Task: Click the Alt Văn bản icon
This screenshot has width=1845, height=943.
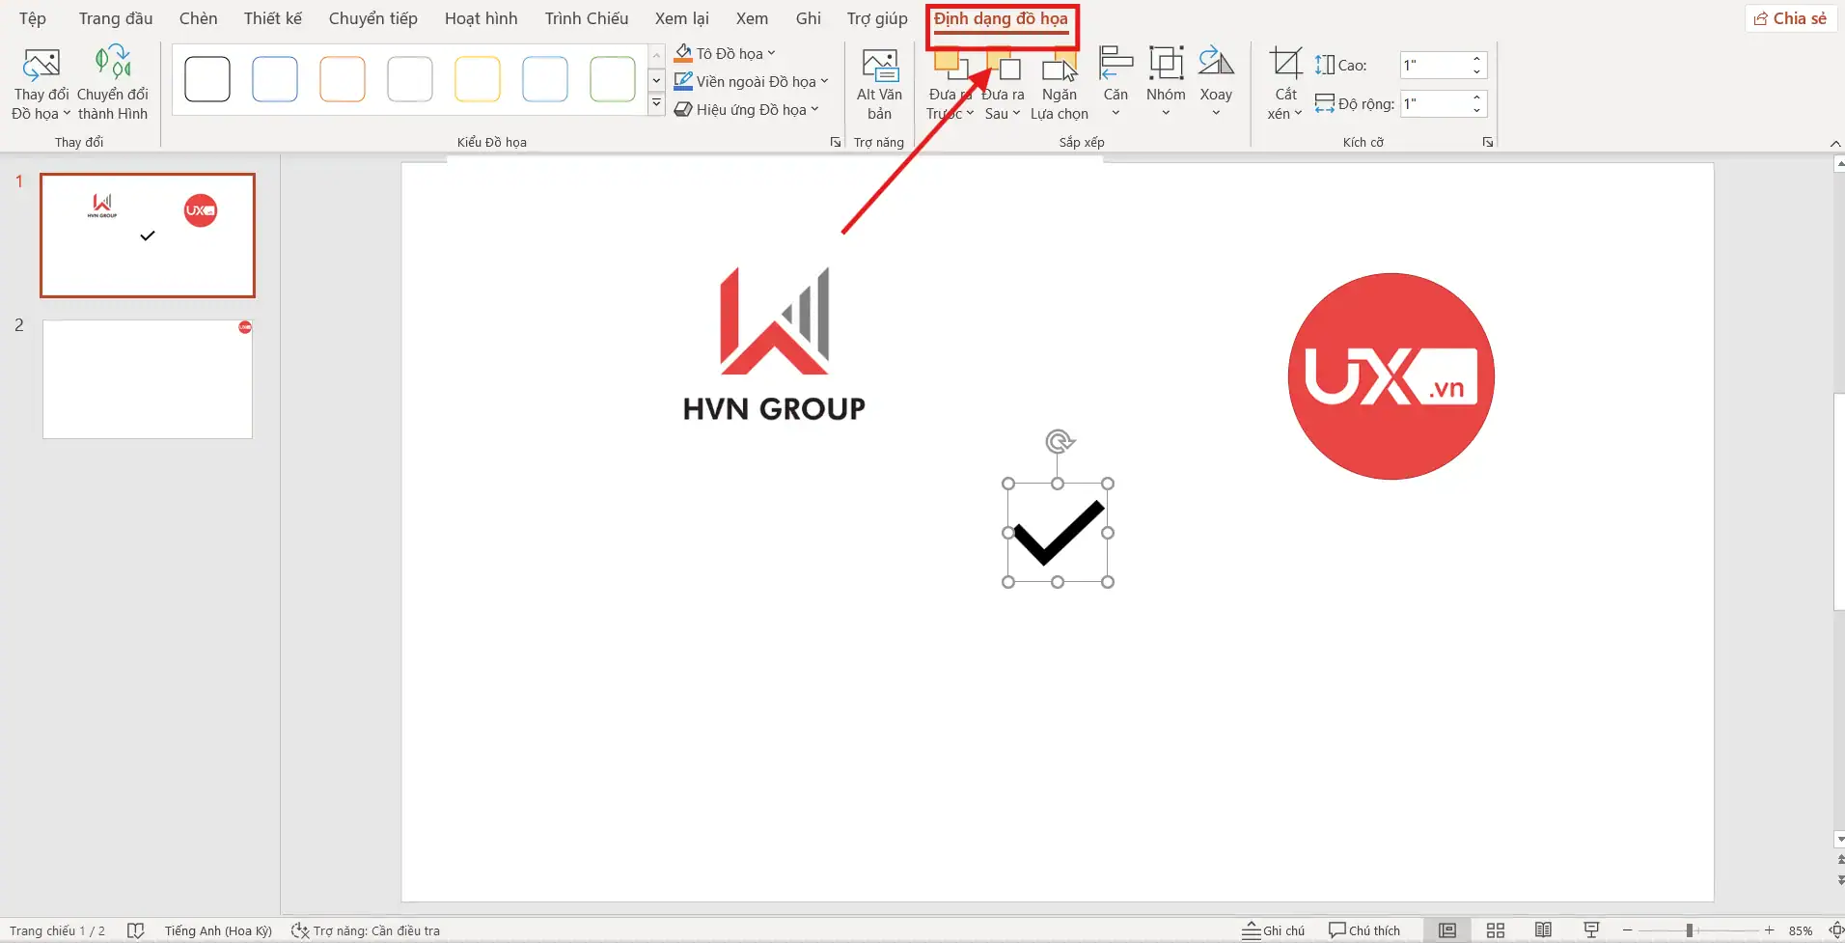Action: point(879,66)
